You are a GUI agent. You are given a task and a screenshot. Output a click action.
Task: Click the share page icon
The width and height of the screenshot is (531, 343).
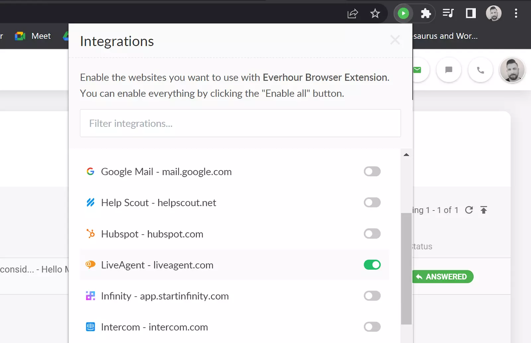pyautogui.click(x=352, y=14)
